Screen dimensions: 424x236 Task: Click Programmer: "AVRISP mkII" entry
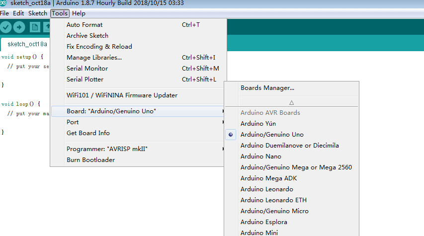click(138, 149)
